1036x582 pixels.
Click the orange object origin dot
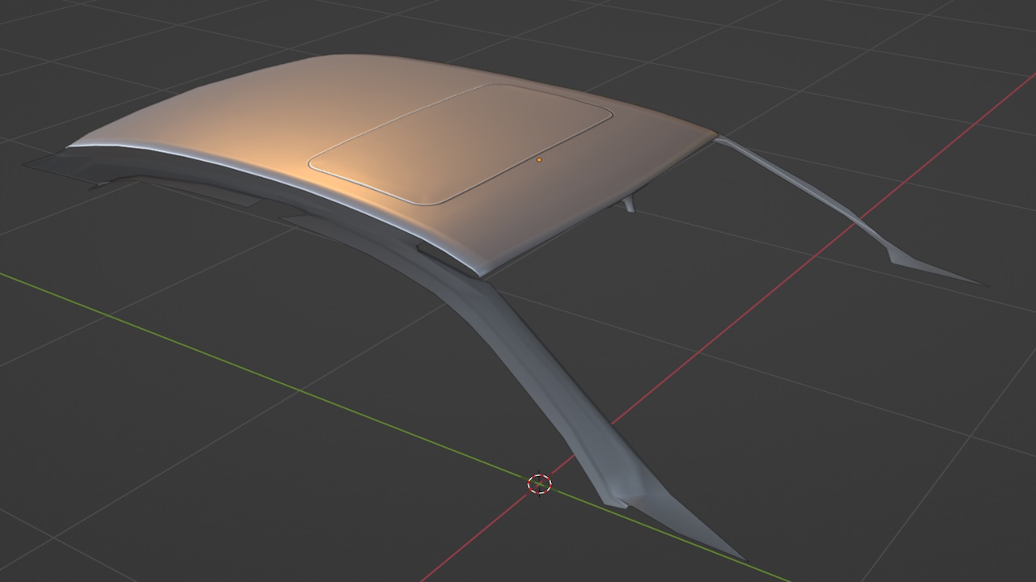tap(539, 160)
